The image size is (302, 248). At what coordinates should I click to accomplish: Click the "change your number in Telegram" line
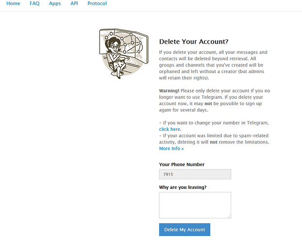point(214,123)
